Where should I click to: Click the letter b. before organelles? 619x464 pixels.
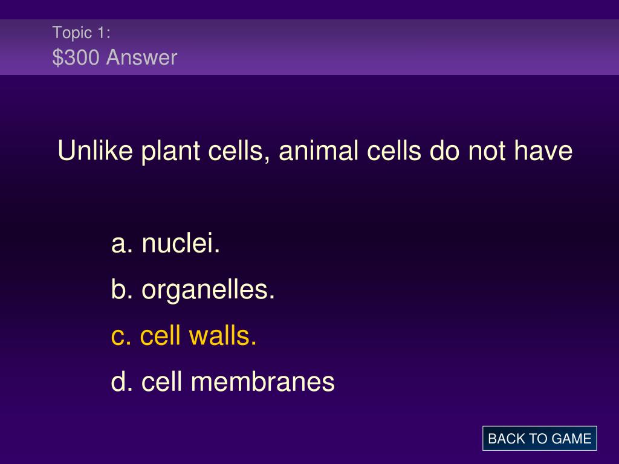coord(122,289)
